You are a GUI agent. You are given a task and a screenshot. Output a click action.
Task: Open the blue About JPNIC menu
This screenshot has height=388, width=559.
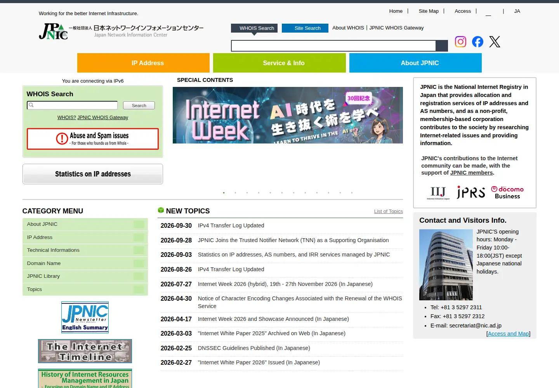point(415,63)
